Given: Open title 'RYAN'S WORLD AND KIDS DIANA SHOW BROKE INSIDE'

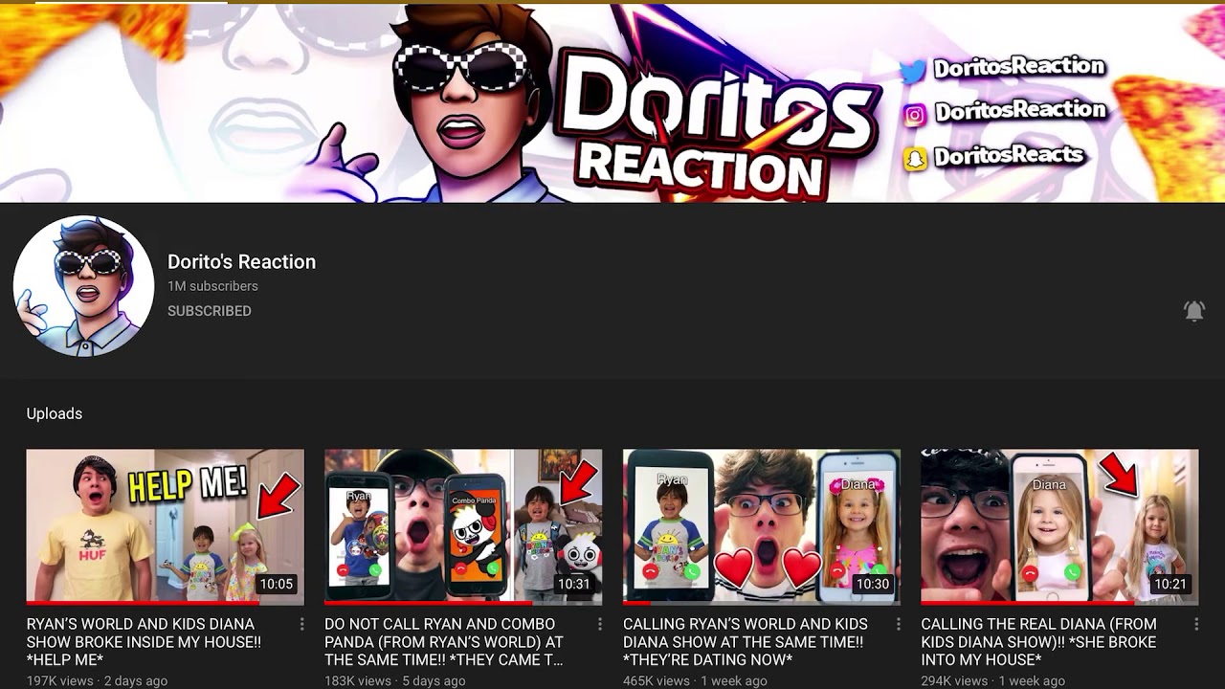Looking at the screenshot, I should 144,642.
